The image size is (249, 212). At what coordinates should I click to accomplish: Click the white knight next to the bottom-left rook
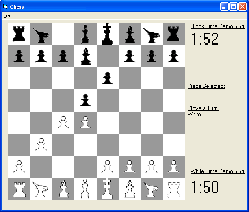41,188
